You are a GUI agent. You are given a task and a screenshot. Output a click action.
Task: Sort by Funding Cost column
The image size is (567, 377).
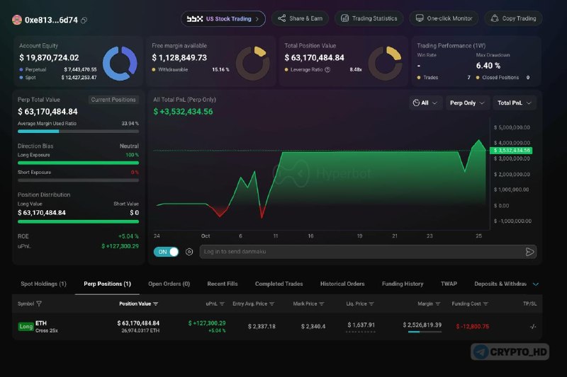coord(485,303)
